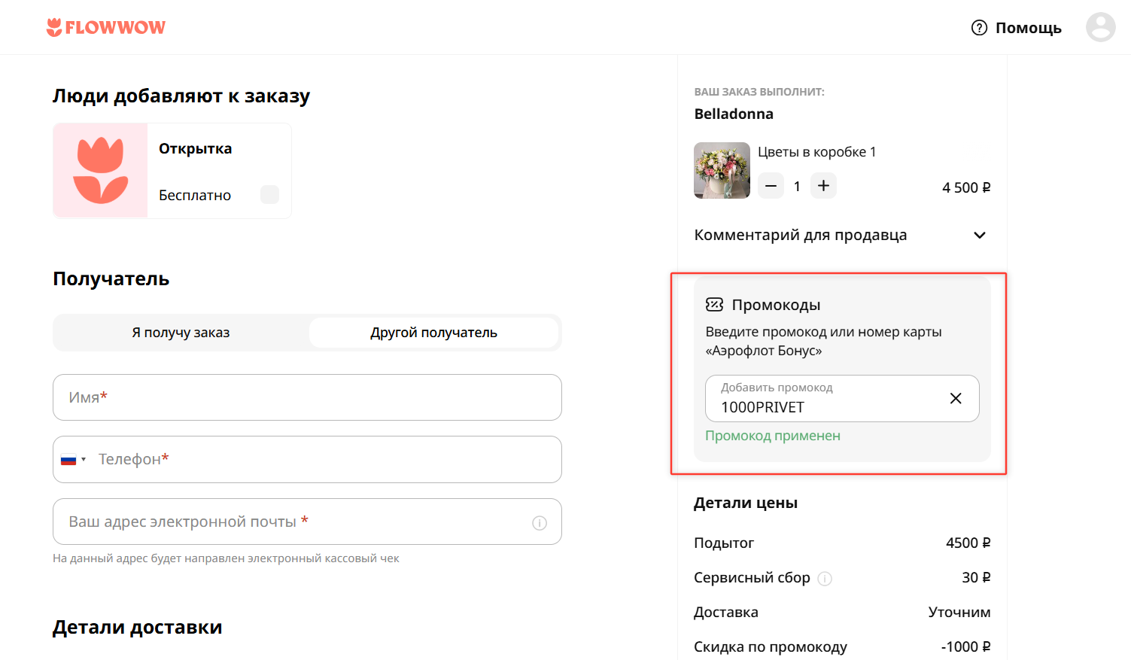Increase item quantity with plus button
This screenshot has height=660, width=1131.
point(823,185)
